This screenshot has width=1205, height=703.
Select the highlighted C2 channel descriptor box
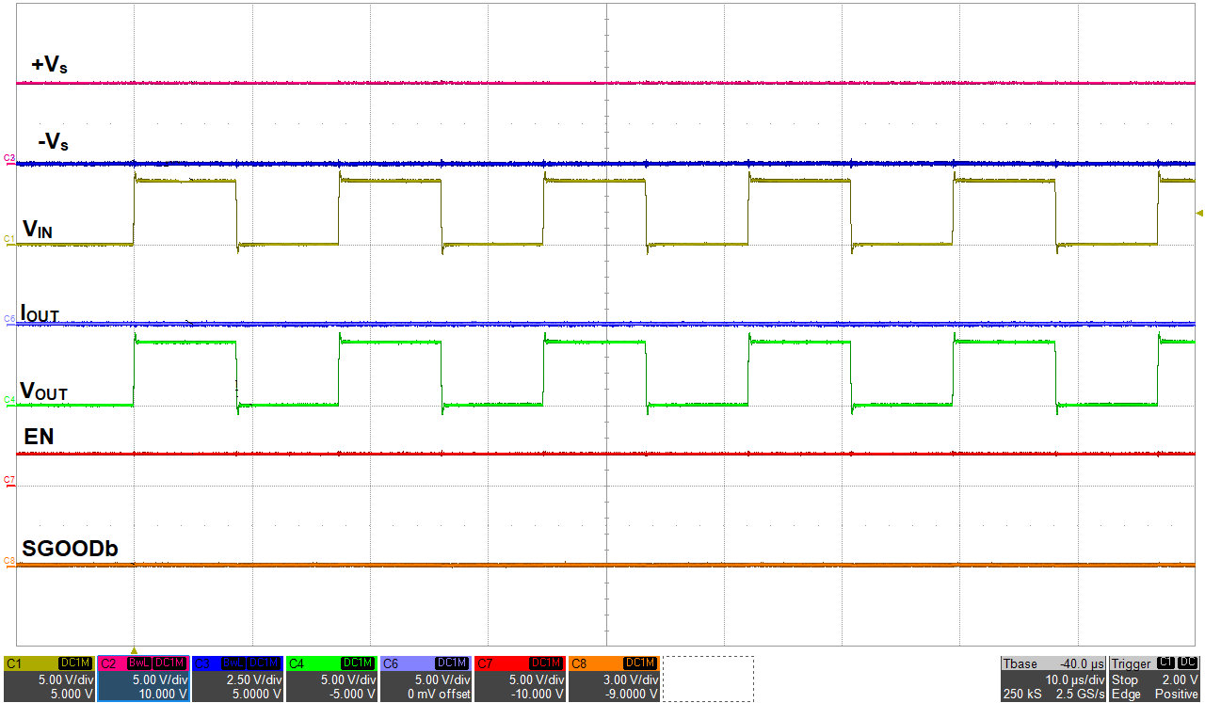pos(143,679)
